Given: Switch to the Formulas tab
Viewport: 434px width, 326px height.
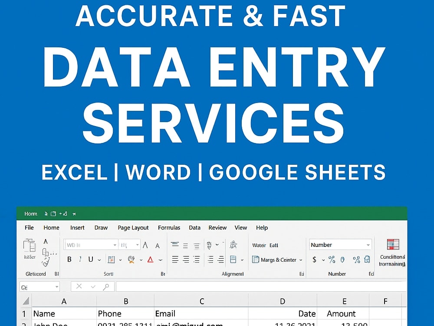Looking at the screenshot, I should [169, 228].
